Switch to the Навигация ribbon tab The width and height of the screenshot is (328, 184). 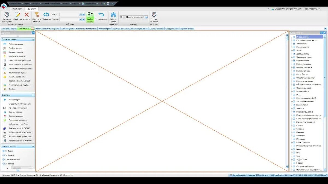click(17, 9)
